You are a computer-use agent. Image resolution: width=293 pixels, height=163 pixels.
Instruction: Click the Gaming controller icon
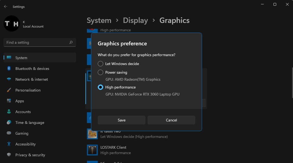(x=9, y=133)
